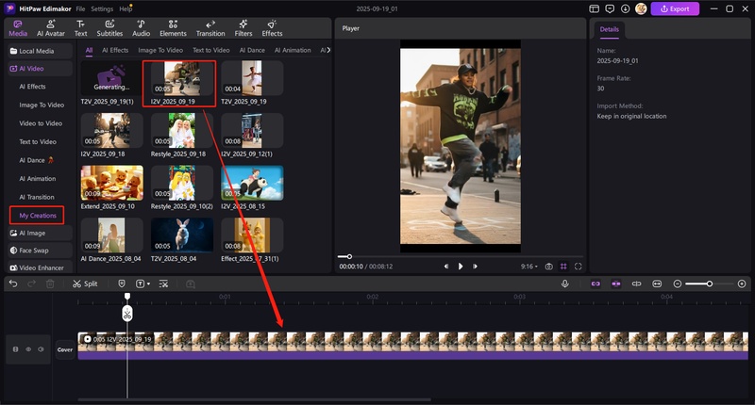Select the AI Animation filter tab
This screenshot has height=405, width=755.
[293, 50]
